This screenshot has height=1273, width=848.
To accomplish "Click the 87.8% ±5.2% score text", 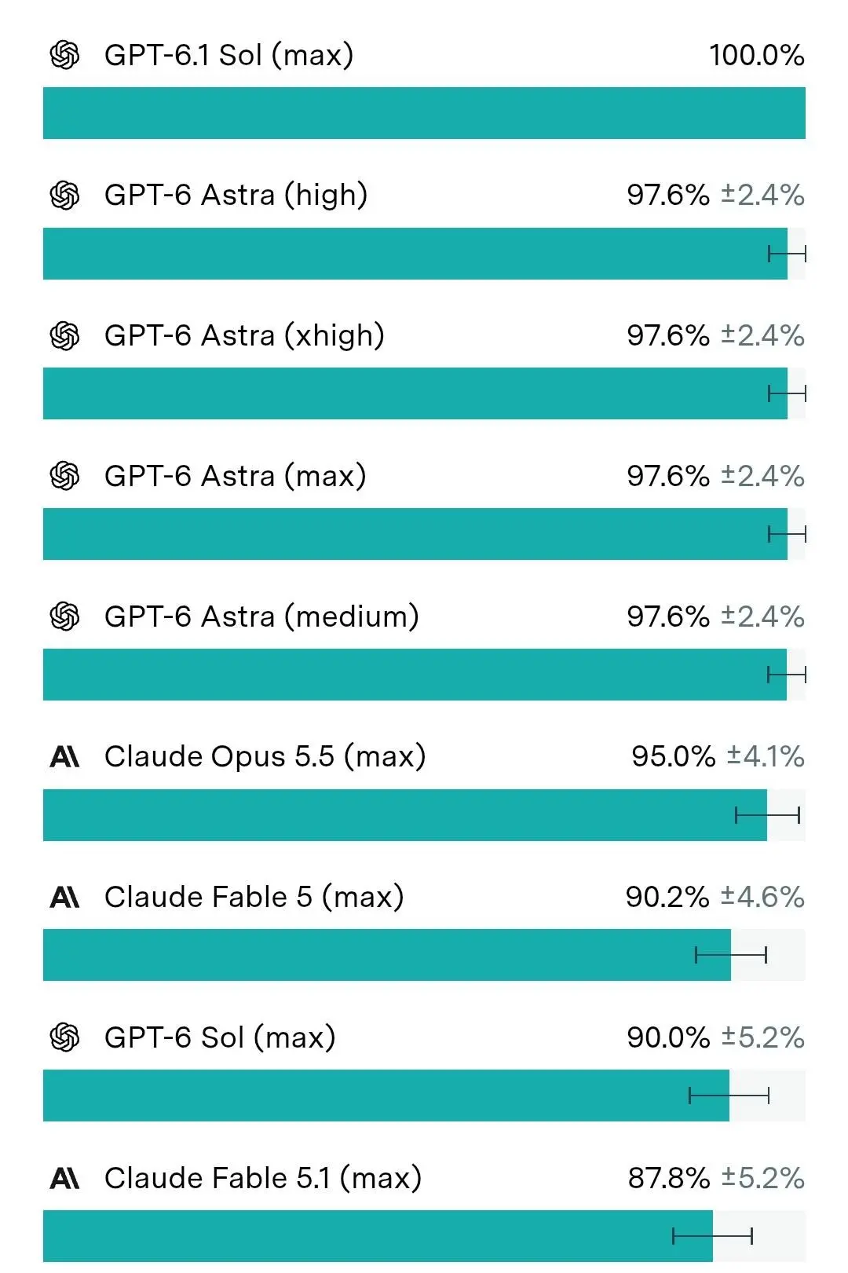I will (717, 1178).
